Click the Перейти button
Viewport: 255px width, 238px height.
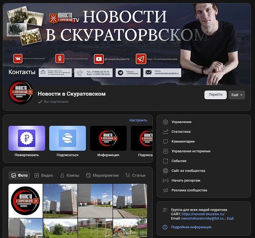215,95
